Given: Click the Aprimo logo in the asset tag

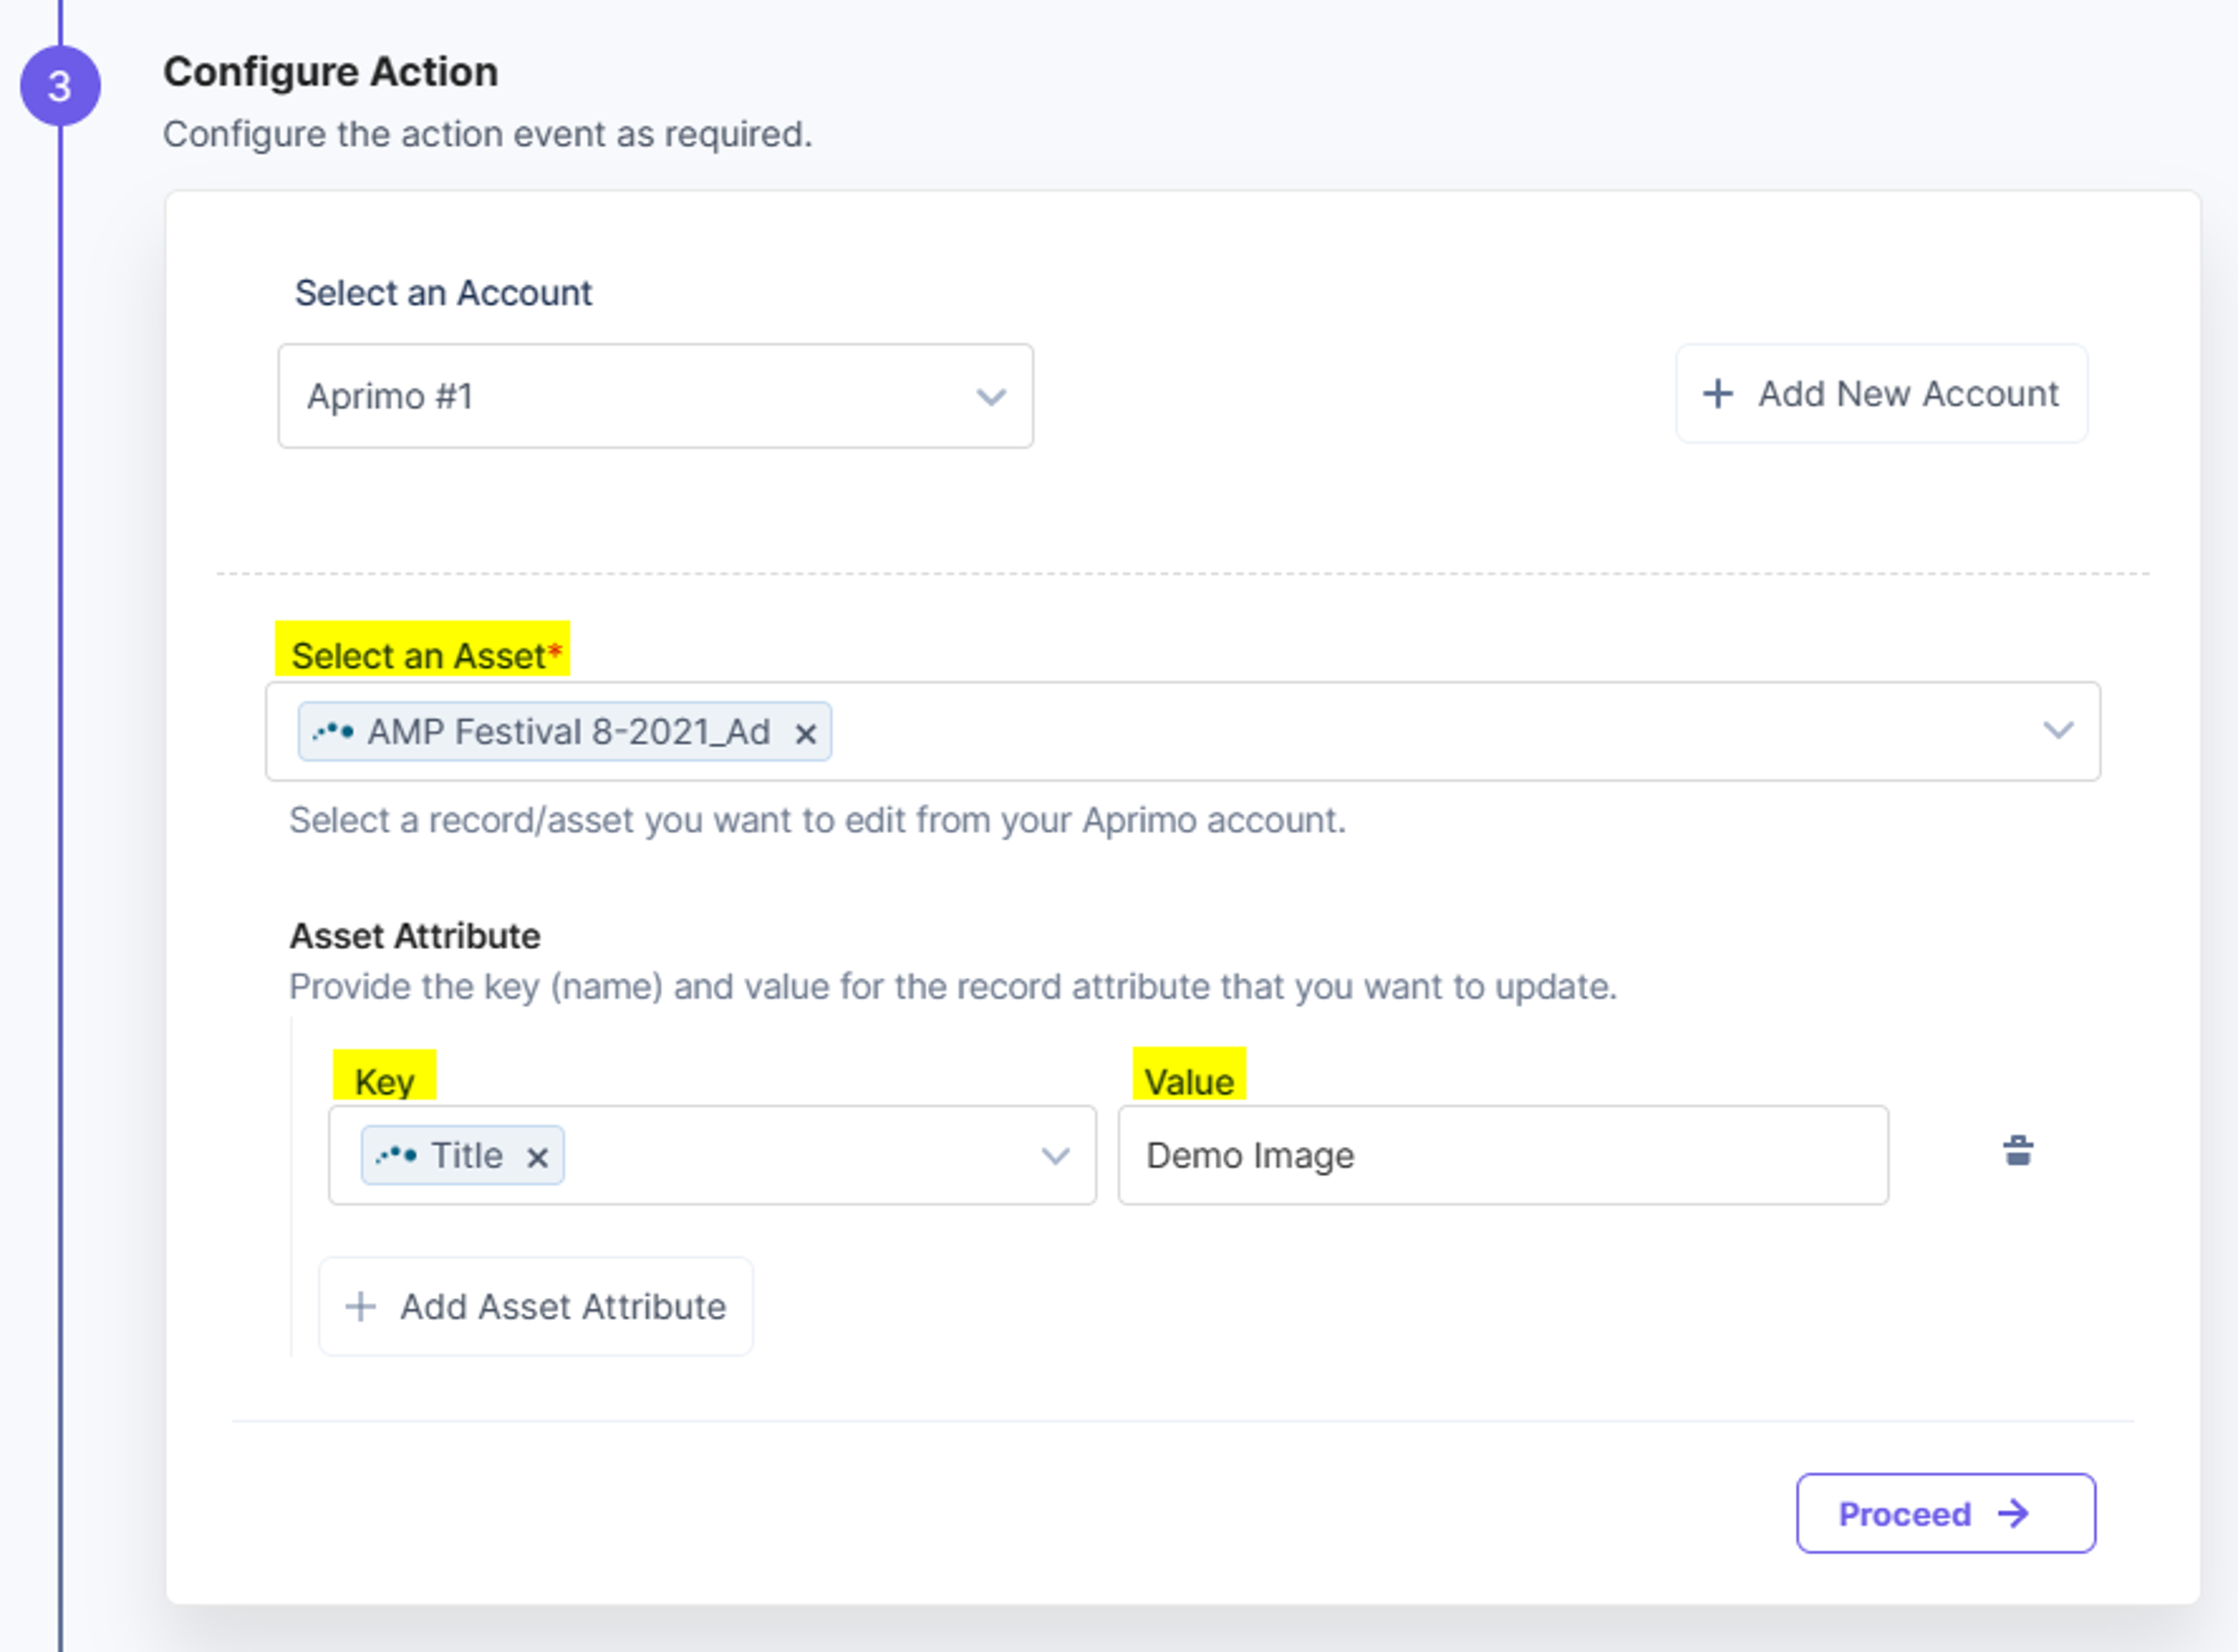Looking at the screenshot, I should (x=333, y=732).
